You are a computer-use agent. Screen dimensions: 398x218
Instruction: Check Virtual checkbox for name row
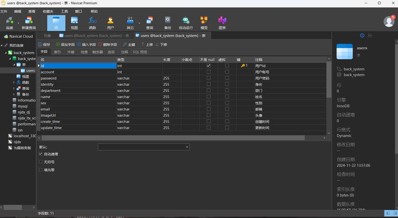(227, 97)
